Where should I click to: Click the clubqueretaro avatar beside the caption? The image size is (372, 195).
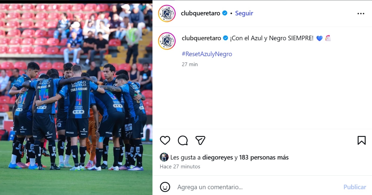[167, 41]
